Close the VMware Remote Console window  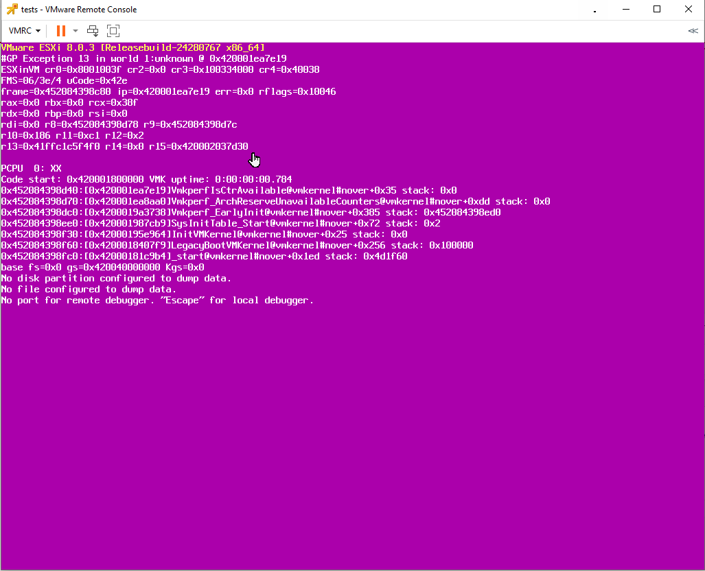[x=689, y=9]
